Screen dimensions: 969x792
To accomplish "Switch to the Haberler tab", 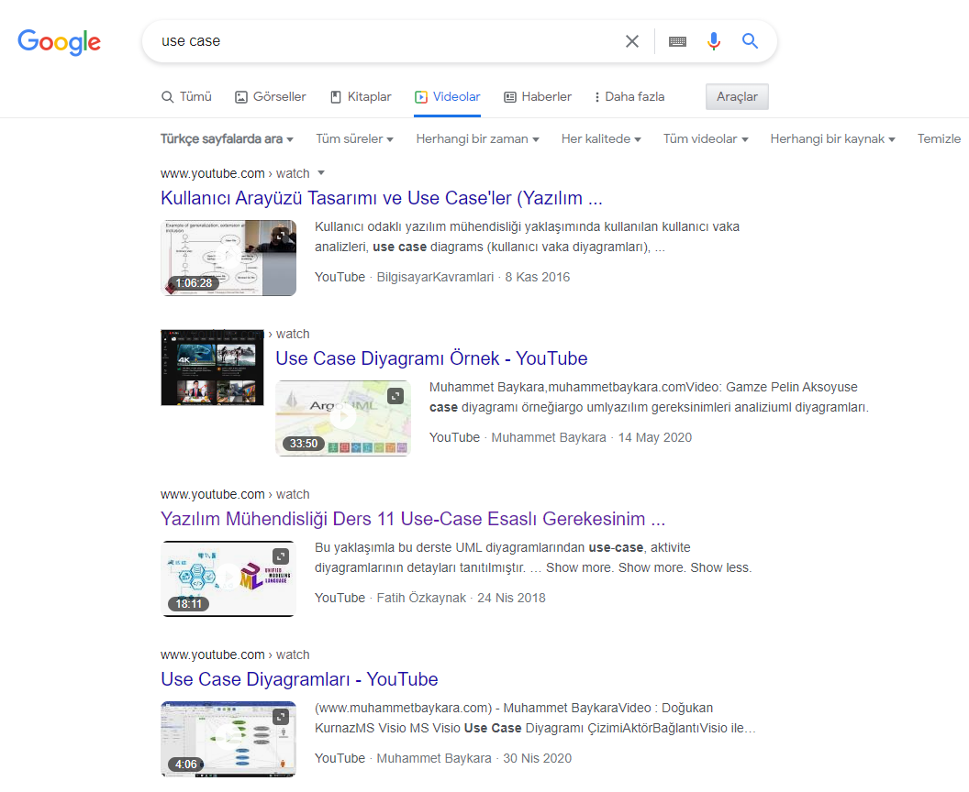I will [538, 97].
